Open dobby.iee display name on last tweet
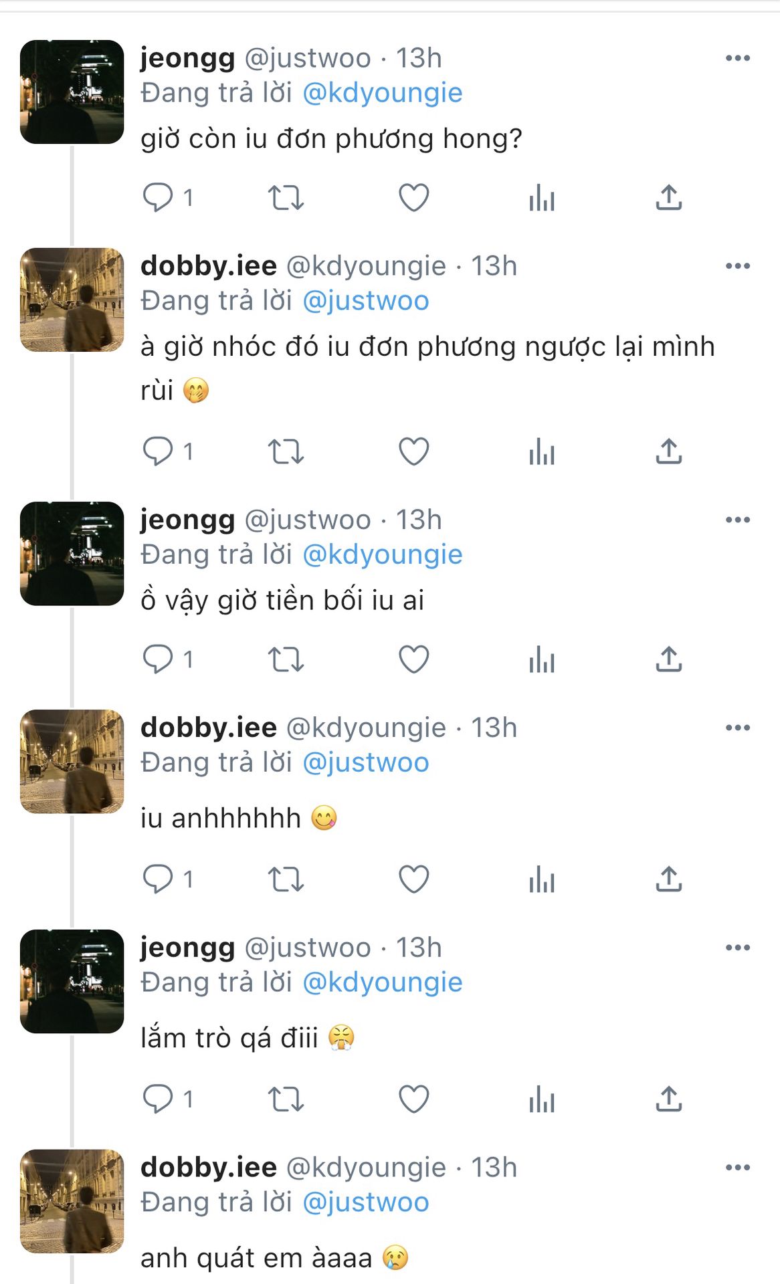 point(208,1168)
